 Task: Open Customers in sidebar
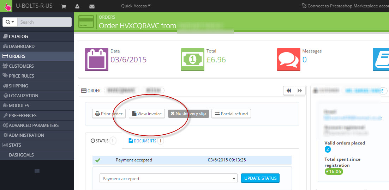(37, 66)
